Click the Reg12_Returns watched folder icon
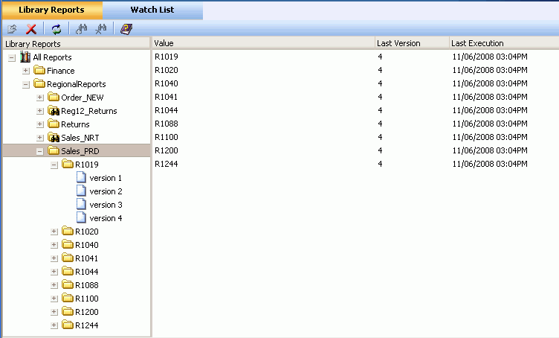The image size is (559, 338). click(54, 110)
